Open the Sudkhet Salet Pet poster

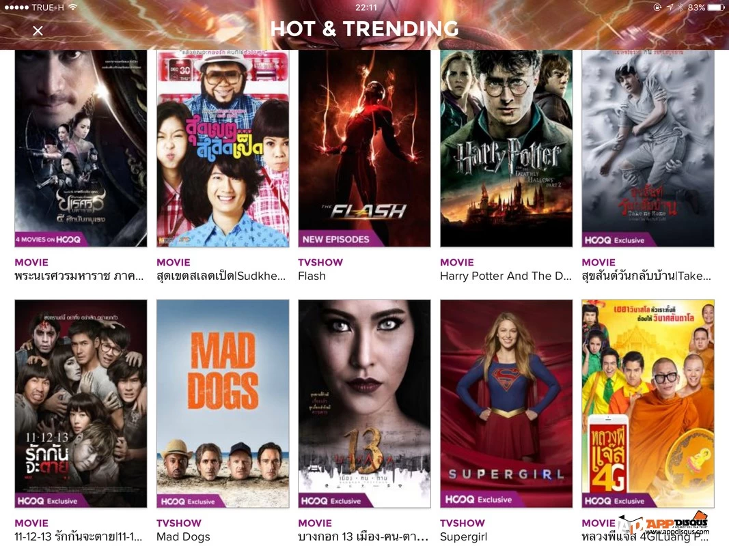click(x=223, y=148)
